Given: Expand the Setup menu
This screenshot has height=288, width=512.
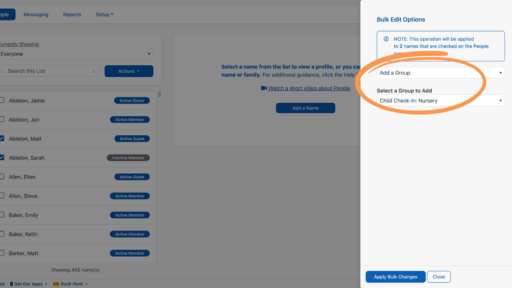Looking at the screenshot, I should (x=104, y=14).
